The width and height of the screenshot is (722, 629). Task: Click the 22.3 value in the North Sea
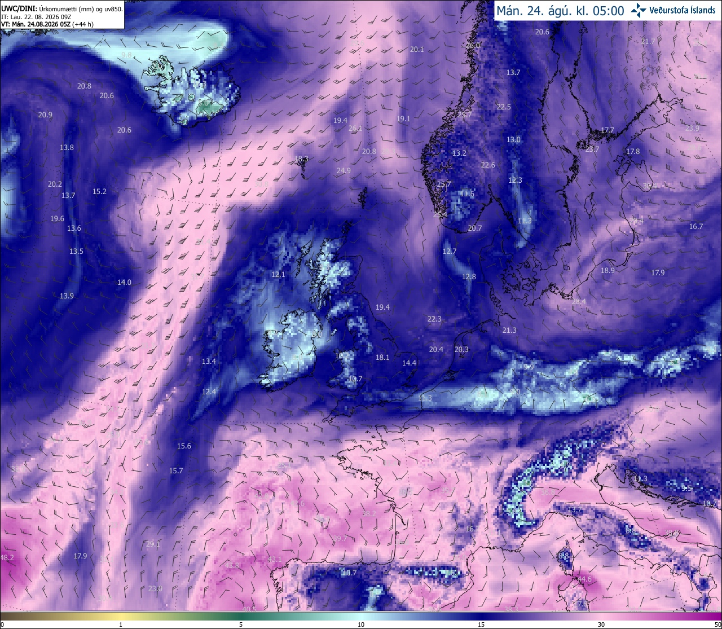tap(434, 319)
